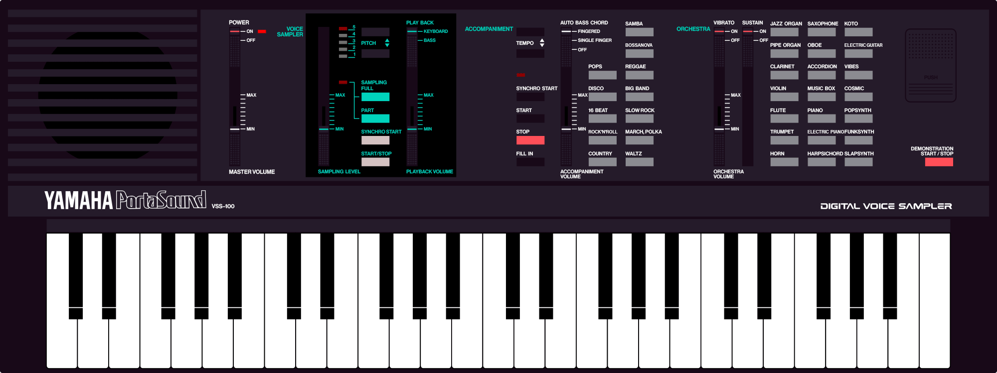Select the Bossanova rhythm

[x=639, y=53]
